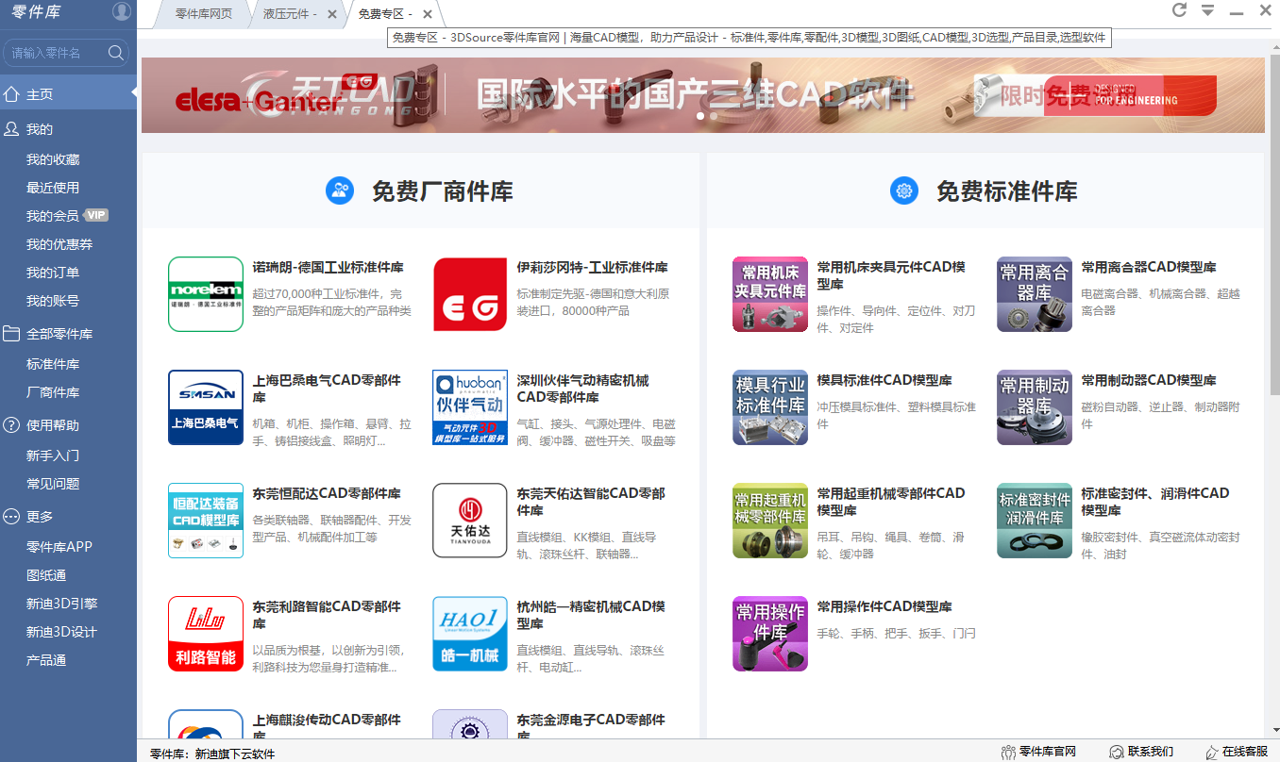1280x762 pixels.
Task: Click the 零件库官网 icon in status bar
Action: coord(1008,752)
